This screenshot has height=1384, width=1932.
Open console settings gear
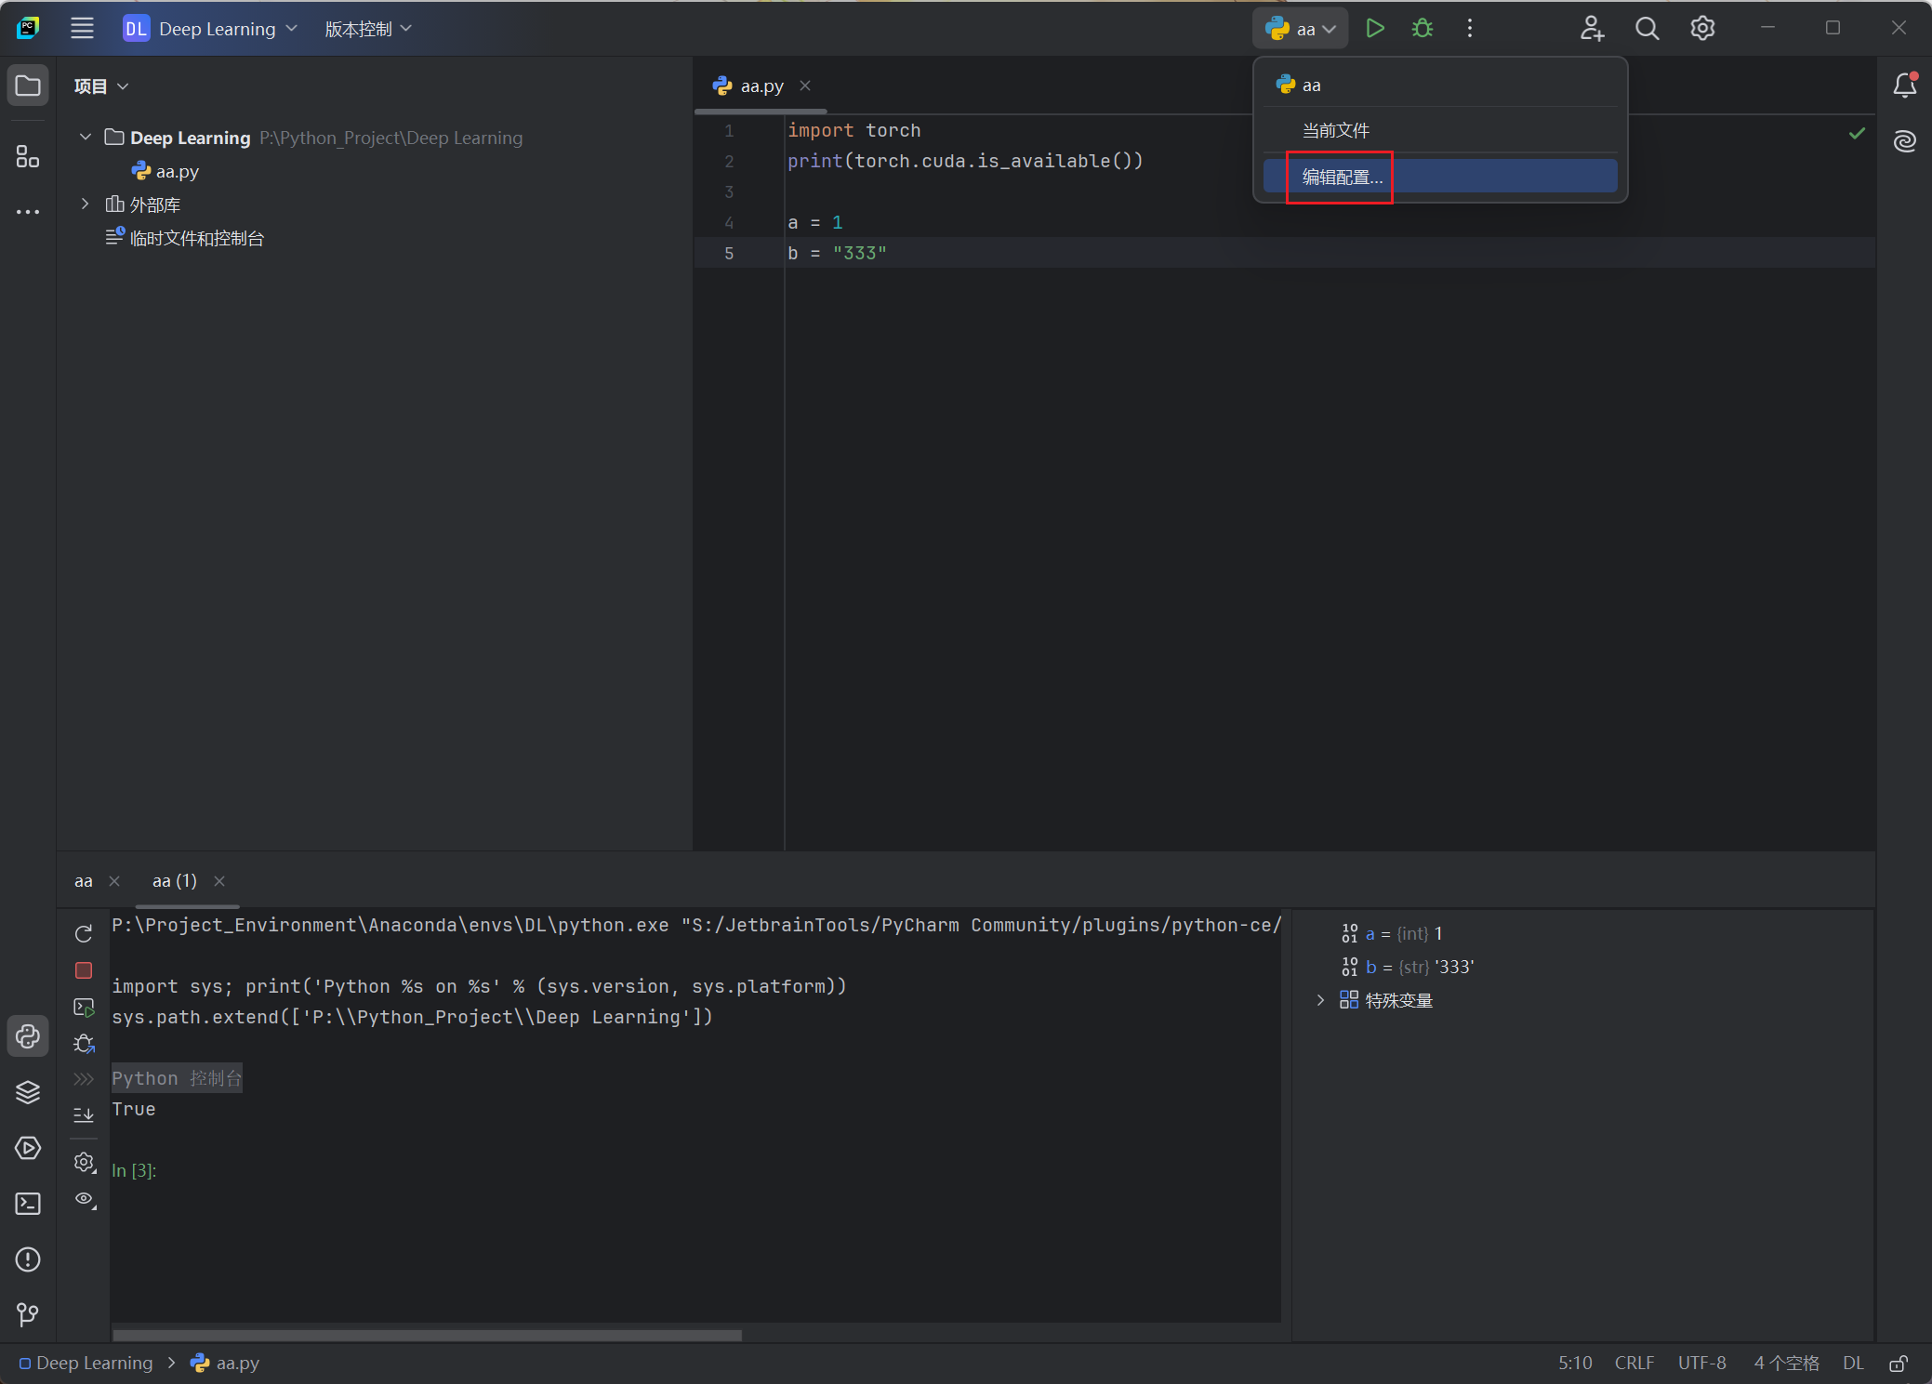84,1162
